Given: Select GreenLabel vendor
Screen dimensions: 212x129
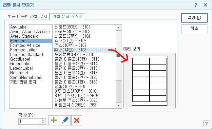Looking at the screenshot, I should 31,64.
